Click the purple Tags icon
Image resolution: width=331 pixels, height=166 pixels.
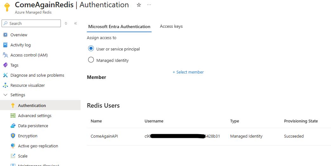(5, 65)
